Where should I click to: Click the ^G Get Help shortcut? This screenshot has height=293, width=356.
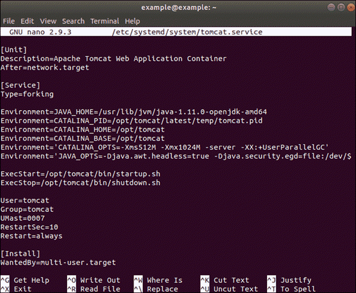click(25, 281)
